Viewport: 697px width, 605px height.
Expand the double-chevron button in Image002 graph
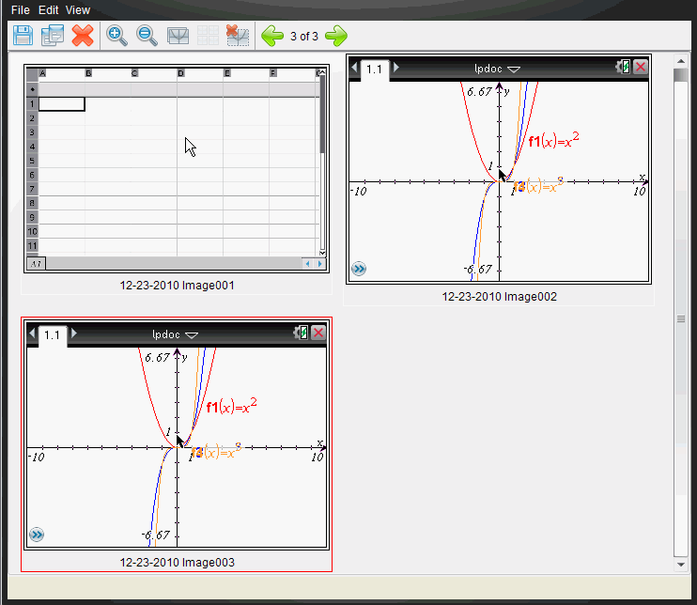(359, 269)
